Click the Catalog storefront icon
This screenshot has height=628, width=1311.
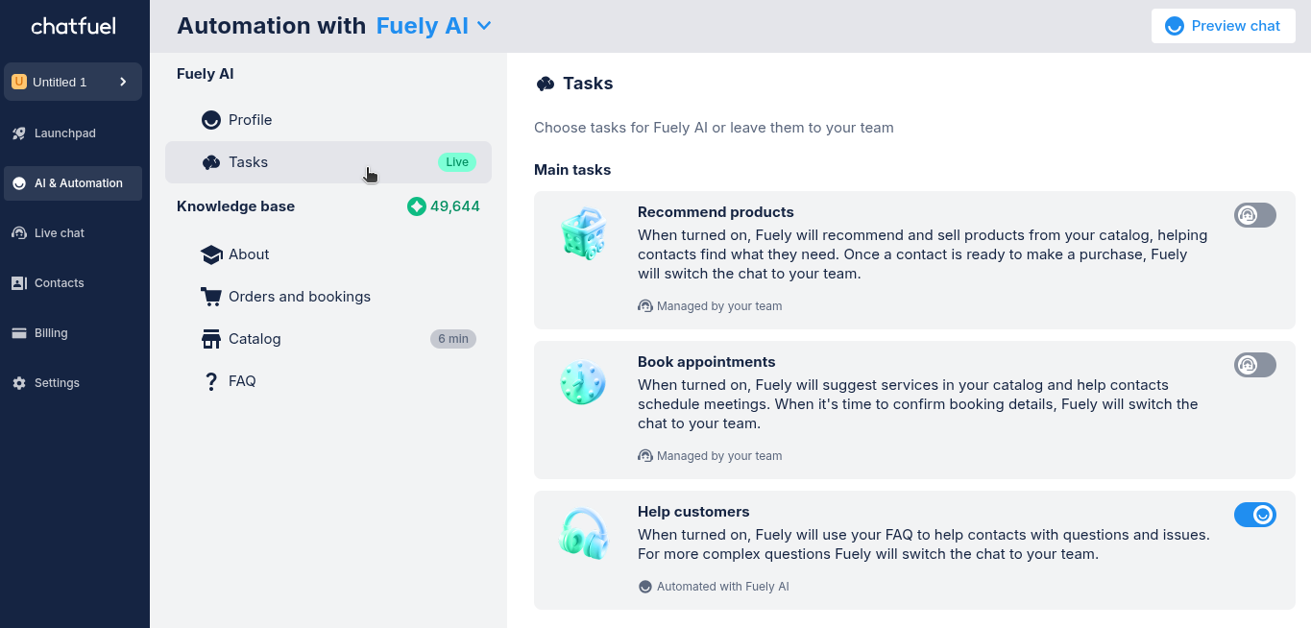tap(211, 339)
